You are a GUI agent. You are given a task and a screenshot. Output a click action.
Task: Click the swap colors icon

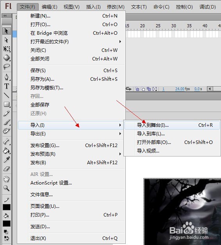point(6,238)
